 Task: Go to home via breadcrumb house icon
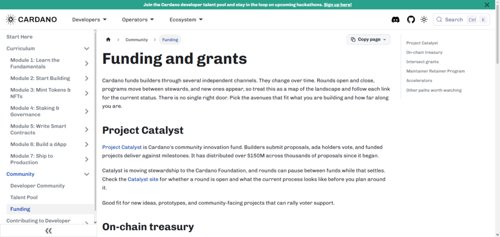pyautogui.click(x=108, y=40)
